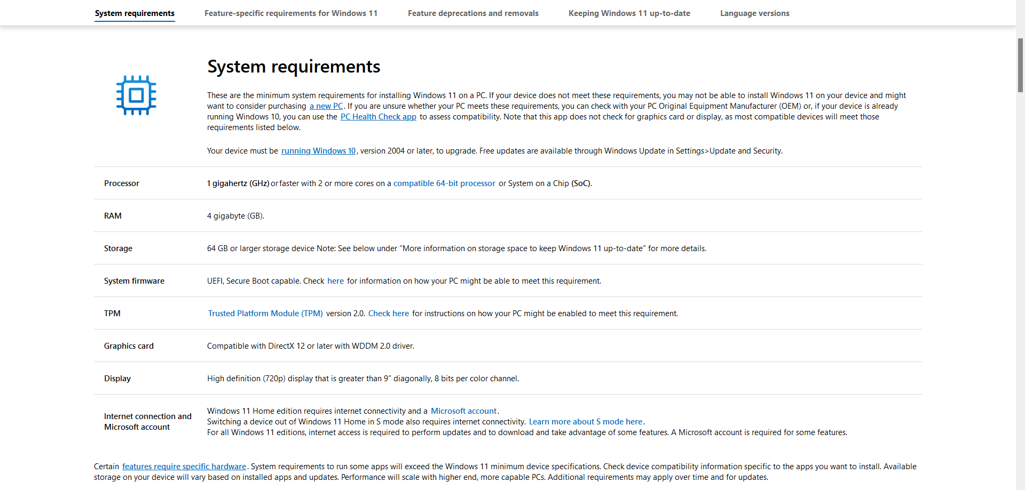1025x490 pixels.
Task: Select the 'Display' row label
Action: click(117, 379)
